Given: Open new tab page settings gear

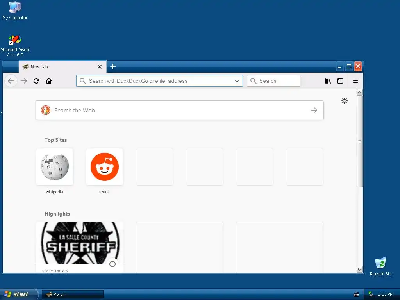Looking at the screenshot, I should pyautogui.click(x=345, y=101).
